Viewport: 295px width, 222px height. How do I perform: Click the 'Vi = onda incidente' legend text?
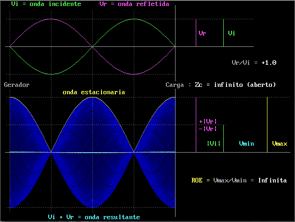pyautogui.click(x=46, y=4)
